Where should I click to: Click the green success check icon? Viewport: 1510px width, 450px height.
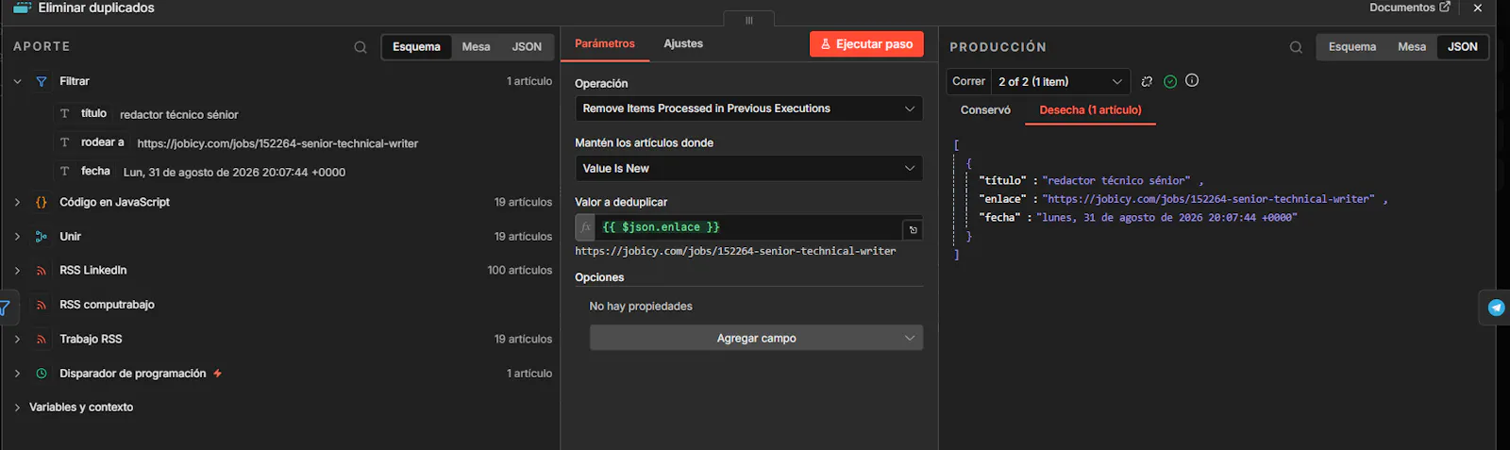(1170, 81)
